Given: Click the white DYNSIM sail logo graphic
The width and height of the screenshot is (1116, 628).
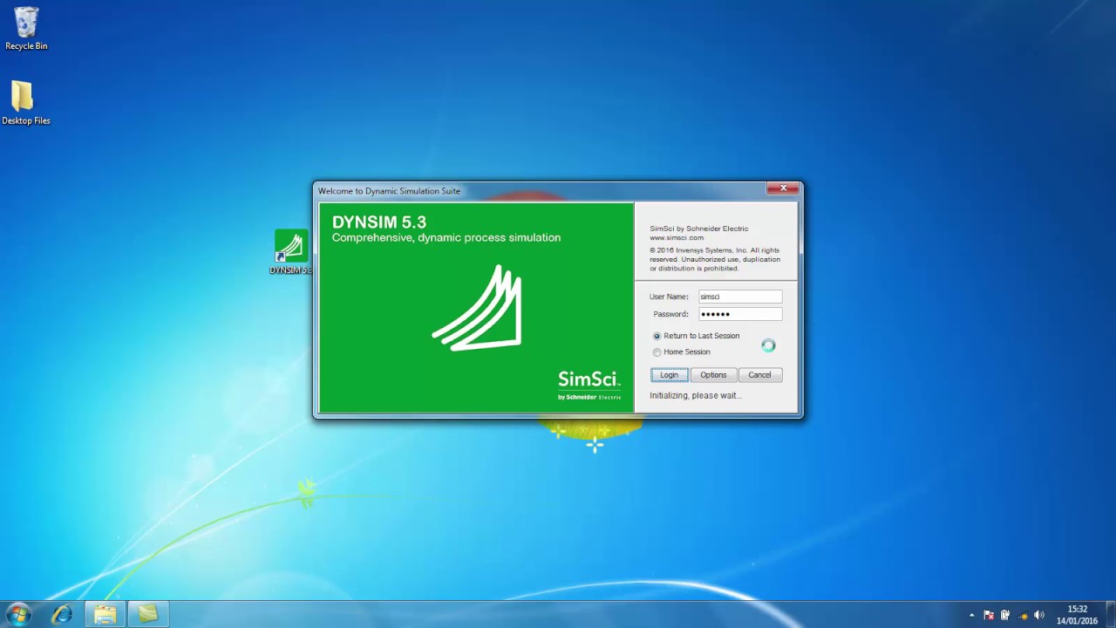Looking at the screenshot, I should (477, 307).
